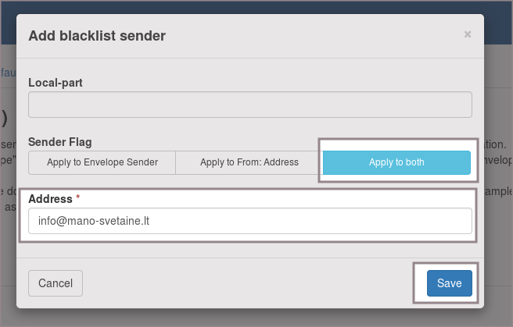Viewport: 513px width, 327px height.
Task: Select Apply to Envelope Sender flag
Action: click(102, 162)
